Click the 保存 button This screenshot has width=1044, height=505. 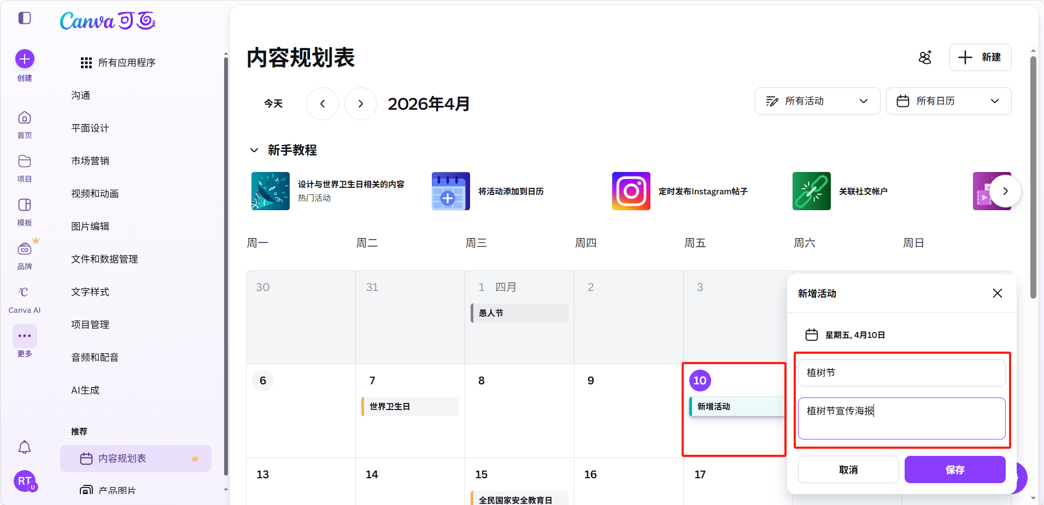954,470
